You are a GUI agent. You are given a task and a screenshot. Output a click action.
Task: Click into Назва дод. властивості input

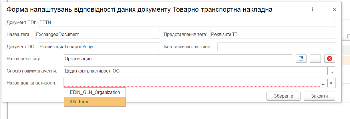pyautogui.click(x=192, y=83)
